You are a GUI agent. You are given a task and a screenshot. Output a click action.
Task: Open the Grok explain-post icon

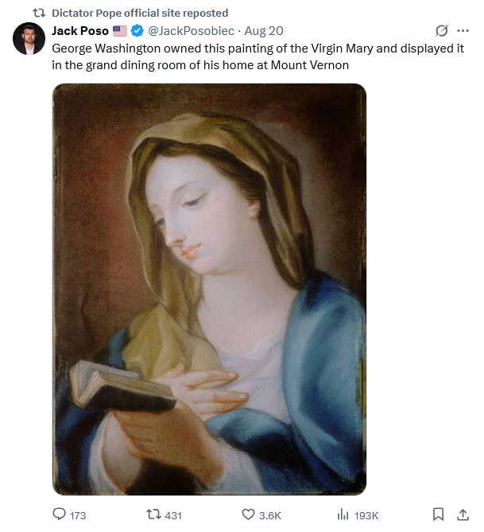coord(442,31)
